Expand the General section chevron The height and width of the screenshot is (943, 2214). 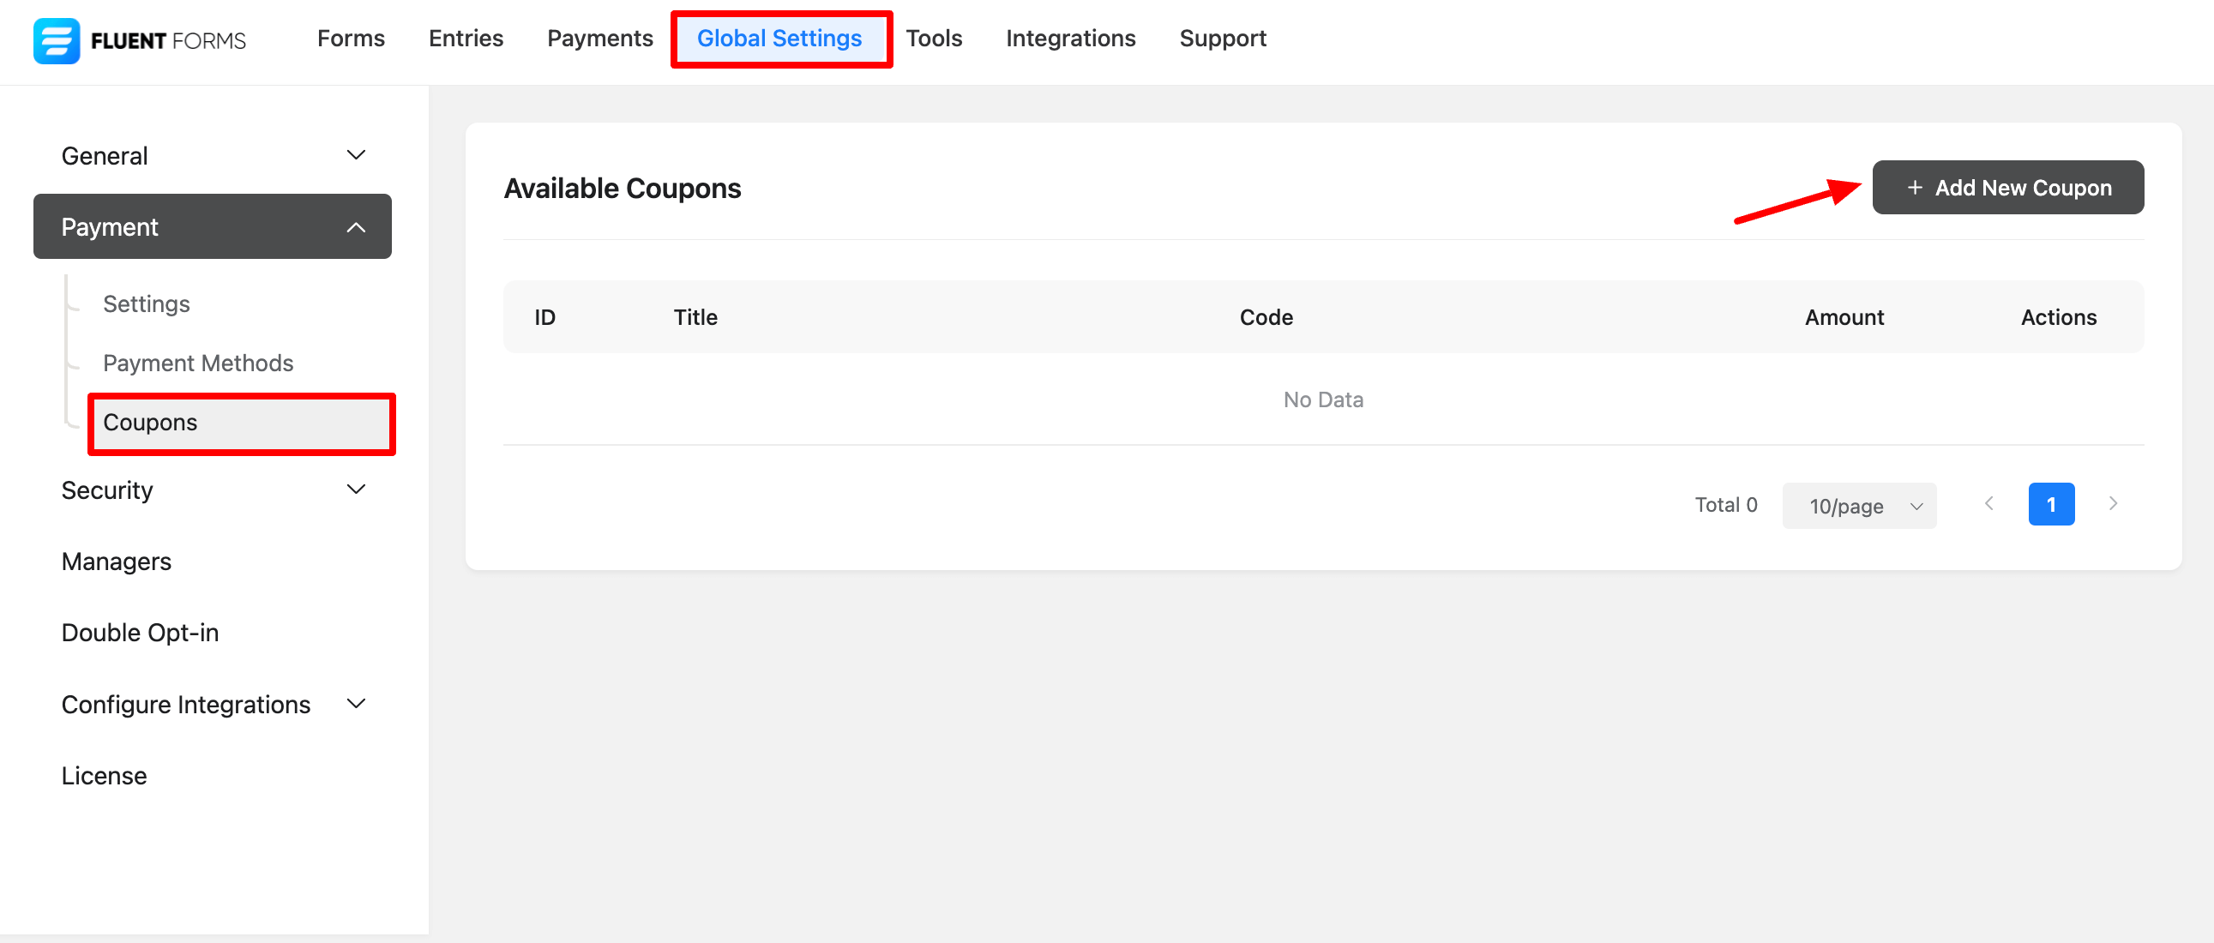[x=356, y=155]
